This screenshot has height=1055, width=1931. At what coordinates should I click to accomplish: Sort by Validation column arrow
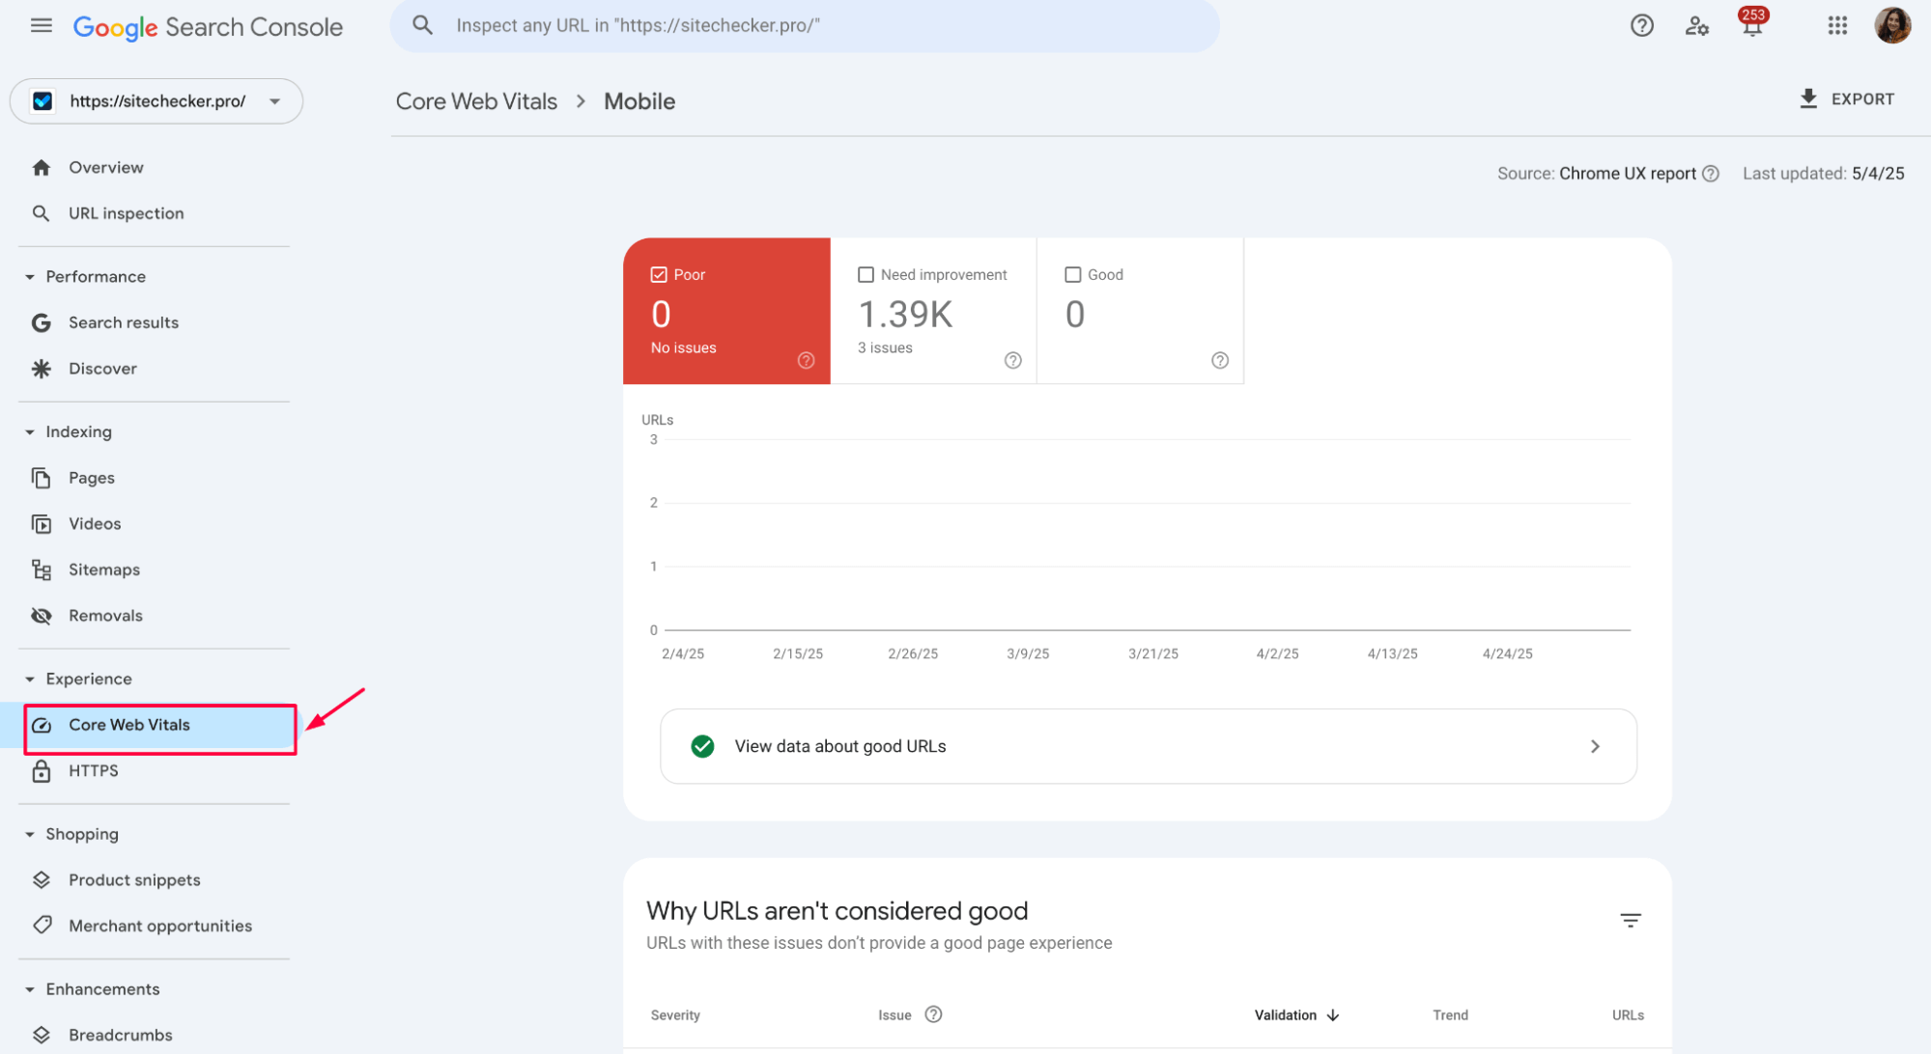(1333, 1015)
